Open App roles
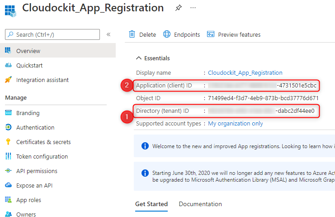Viewport: 335px width, 217px height. (x=28, y=200)
